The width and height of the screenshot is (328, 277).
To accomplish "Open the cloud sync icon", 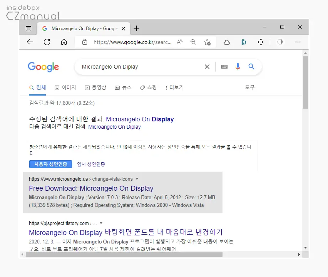I will (x=228, y=42).
